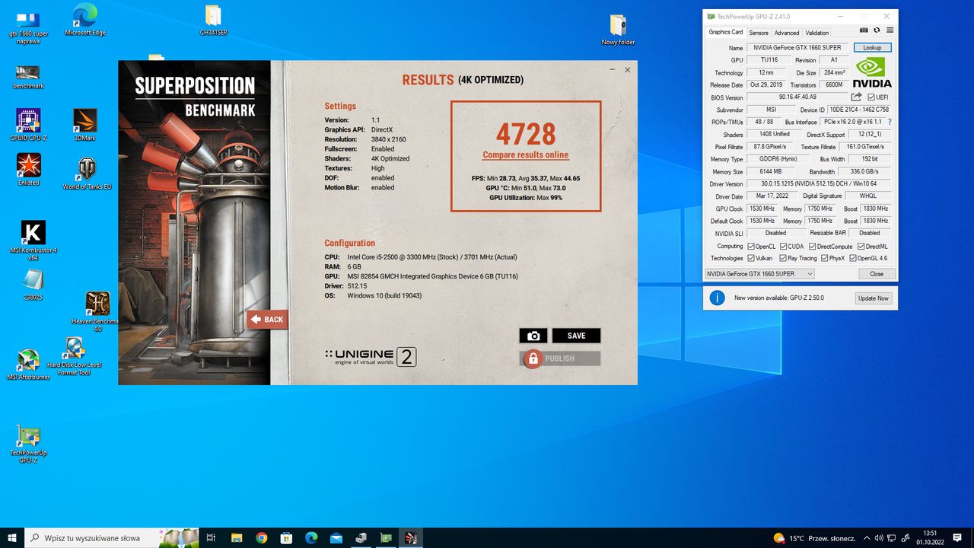Click the taskbar weather widget
The width and height of the screenshot is (974, 548).
[x=814, y=538]
